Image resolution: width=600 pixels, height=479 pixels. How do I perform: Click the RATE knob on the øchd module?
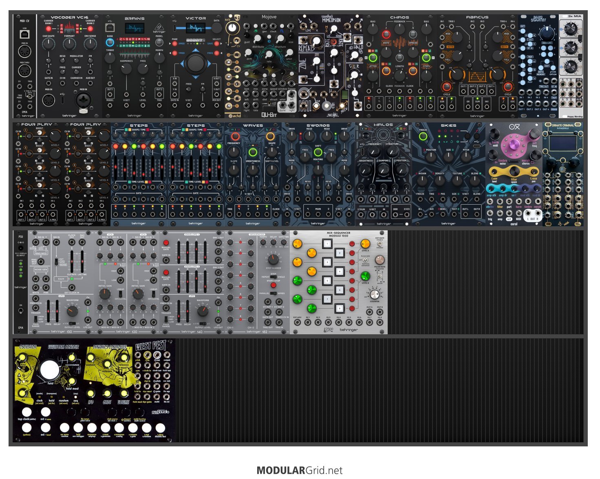tap(232, 28)
